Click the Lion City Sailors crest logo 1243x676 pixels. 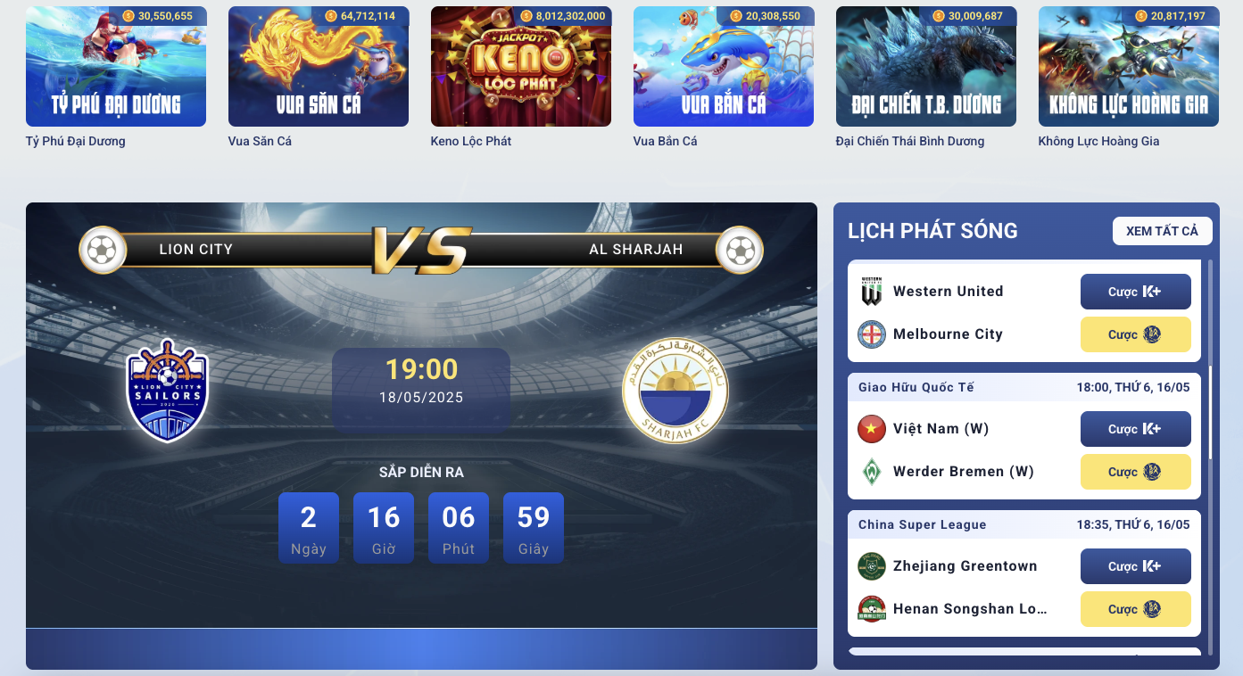pos(168,391)
